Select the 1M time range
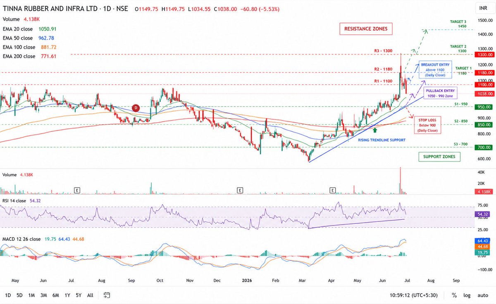 pyautogui.click(x=31, y=295)
